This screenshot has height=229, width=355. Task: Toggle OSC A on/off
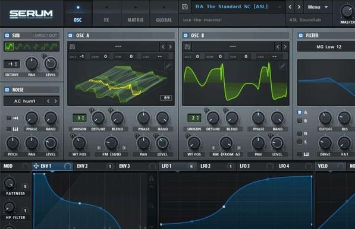pyautogui.click(x=70, y=36)
